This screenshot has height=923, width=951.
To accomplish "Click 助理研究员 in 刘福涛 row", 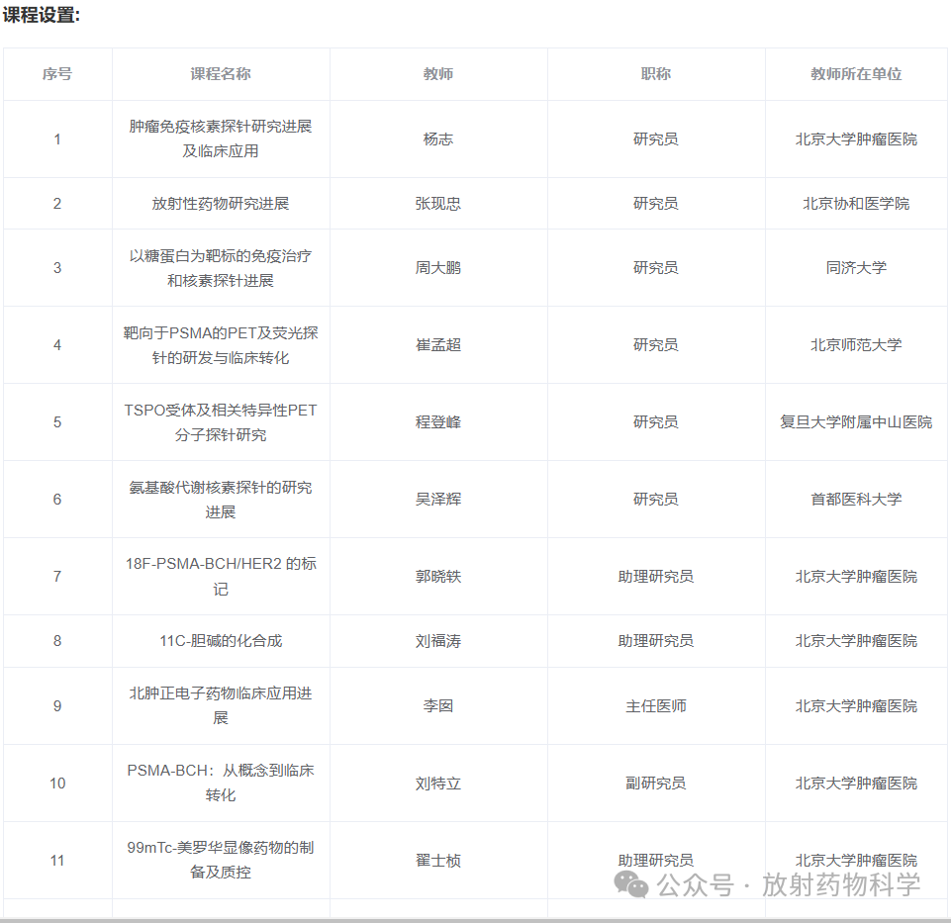I will pyautogui.click(x=656, y=641).
